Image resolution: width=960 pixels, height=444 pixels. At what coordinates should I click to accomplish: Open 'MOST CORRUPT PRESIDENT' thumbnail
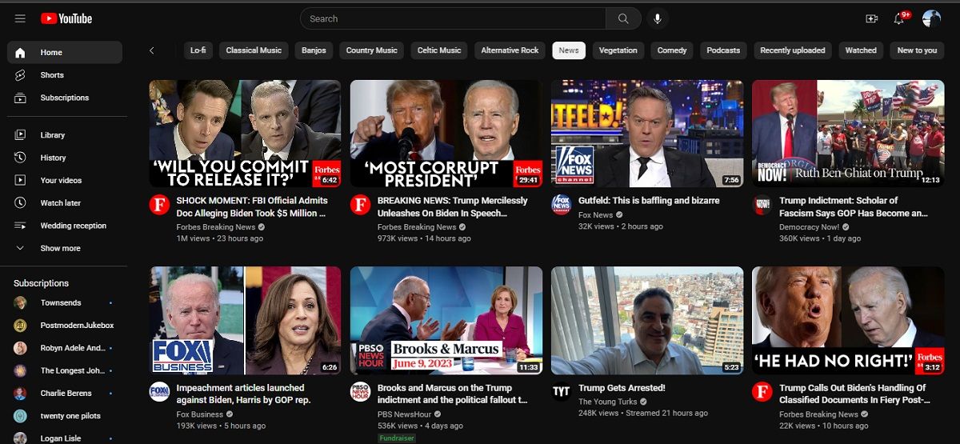point(446,134)
